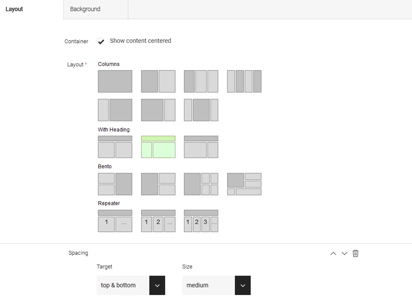Select the single full-width column layout
The image size is (412, 298).
coord(115,81)
